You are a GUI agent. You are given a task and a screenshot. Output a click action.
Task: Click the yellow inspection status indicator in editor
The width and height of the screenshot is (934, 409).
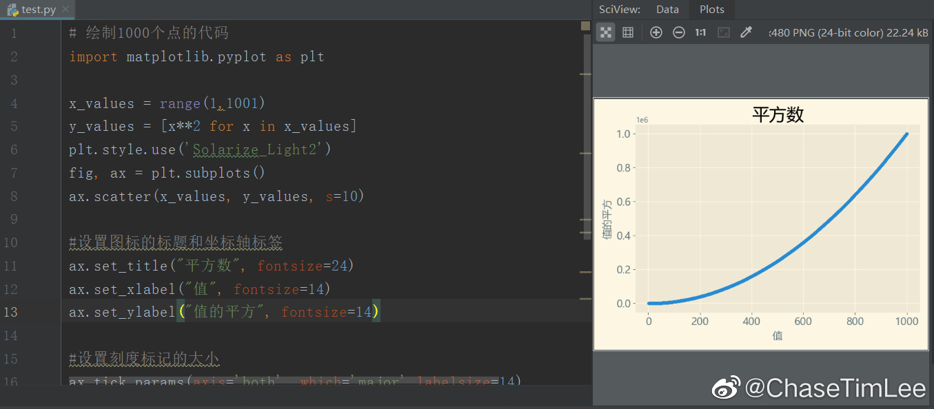586,25
